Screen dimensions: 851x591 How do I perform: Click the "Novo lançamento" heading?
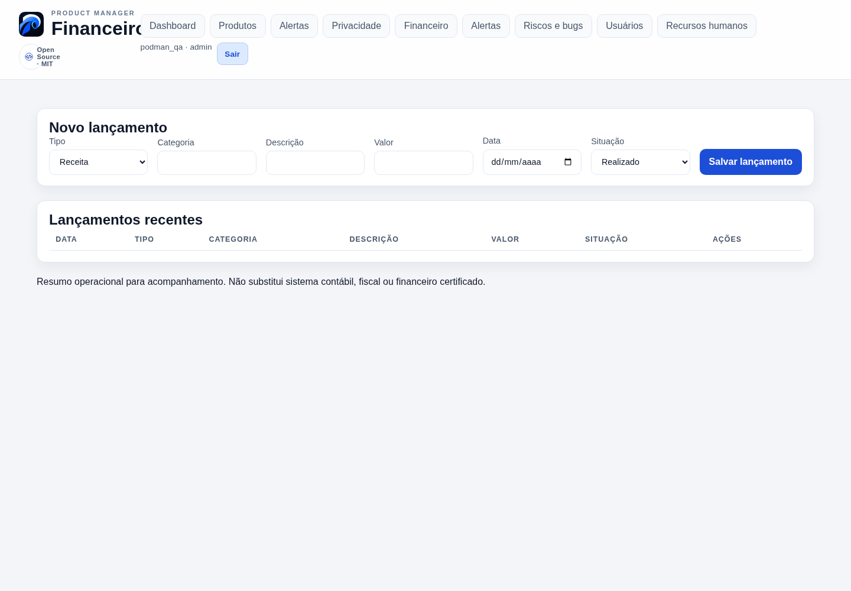[108, 128]
